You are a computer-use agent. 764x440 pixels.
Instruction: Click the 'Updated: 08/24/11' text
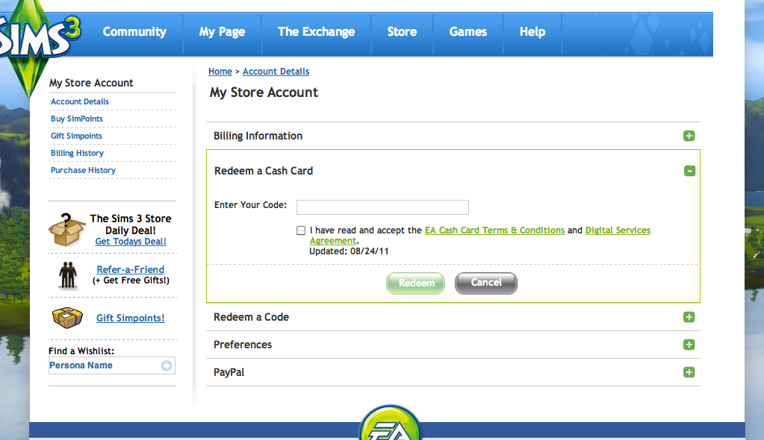349,251
